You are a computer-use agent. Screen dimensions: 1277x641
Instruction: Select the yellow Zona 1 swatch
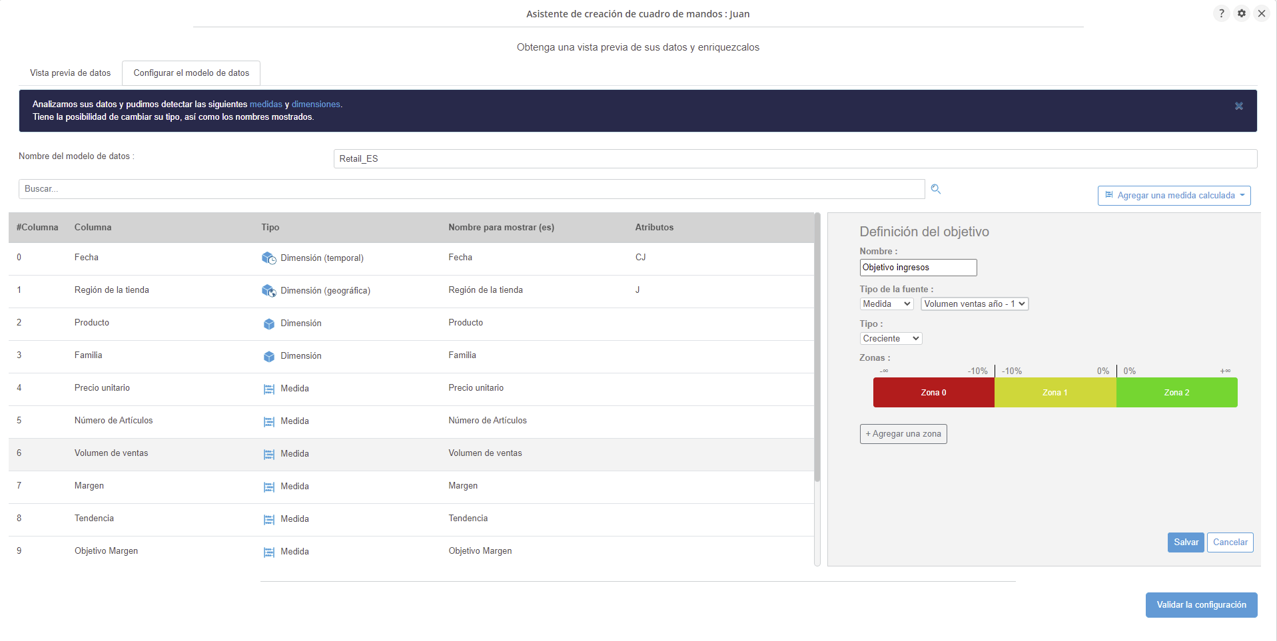(x=1055, y=393)
